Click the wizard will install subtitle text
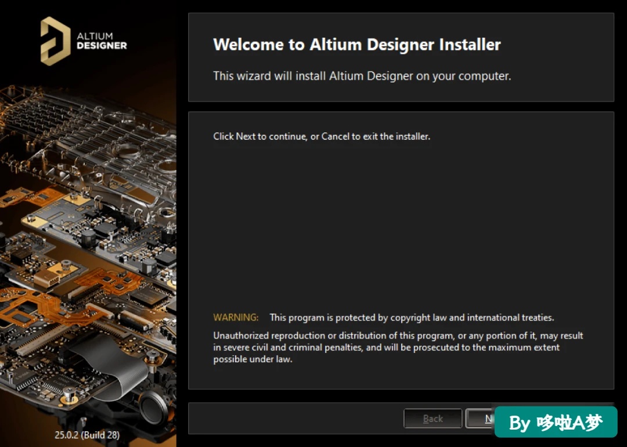Viewport: 627px width, 447px height. pos(362,76)
